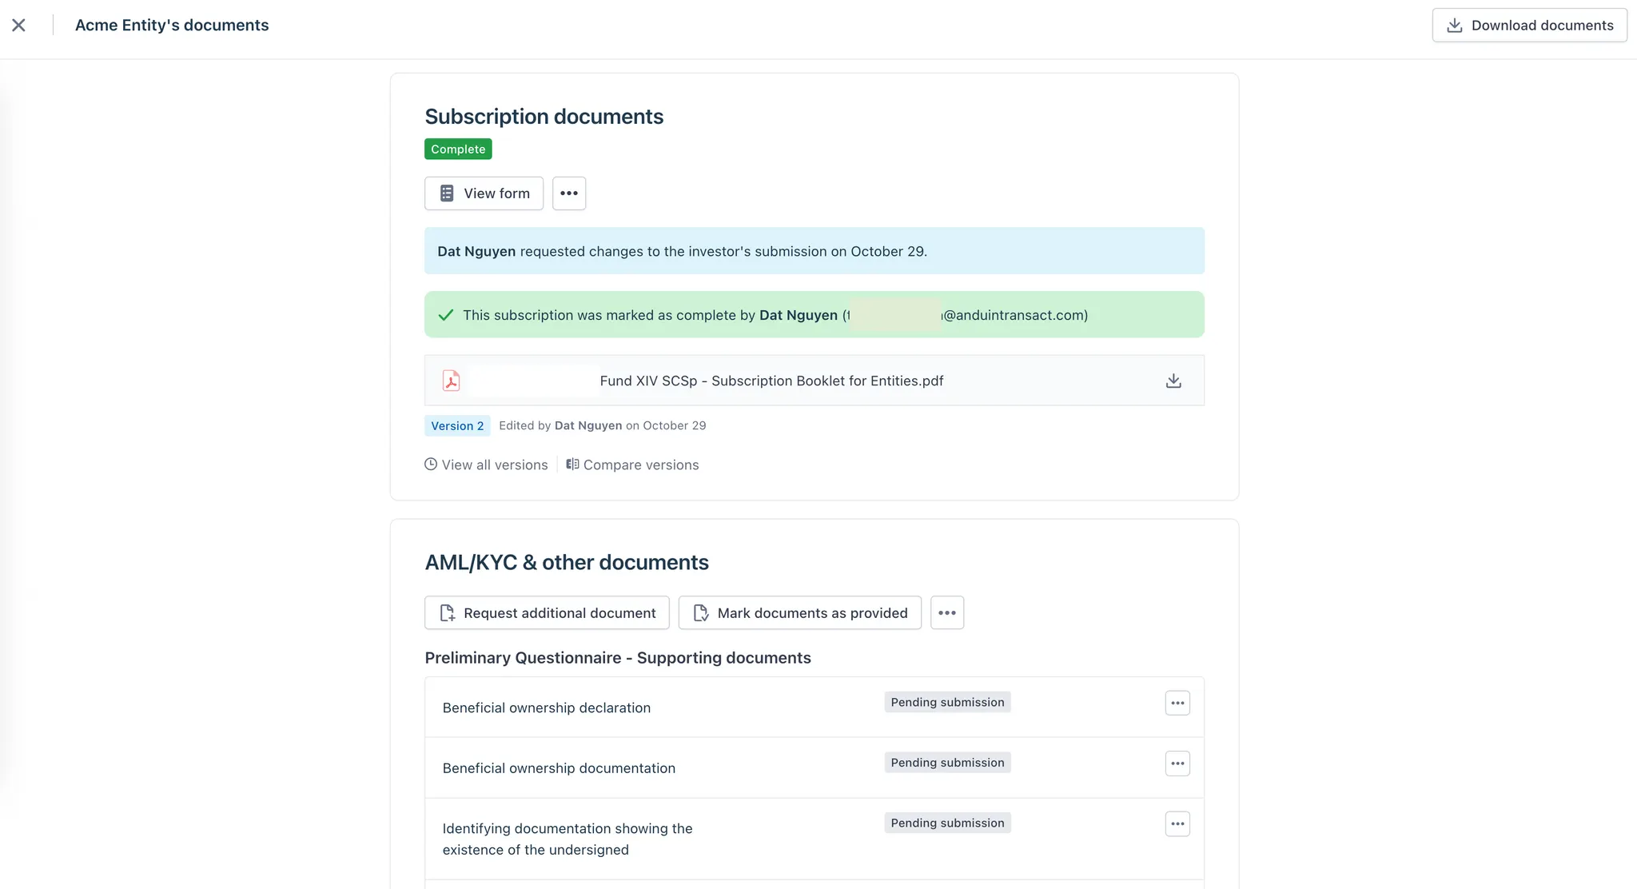Click Mark documents as provided button
The image size is (1637, 889).
click(799, 613)
